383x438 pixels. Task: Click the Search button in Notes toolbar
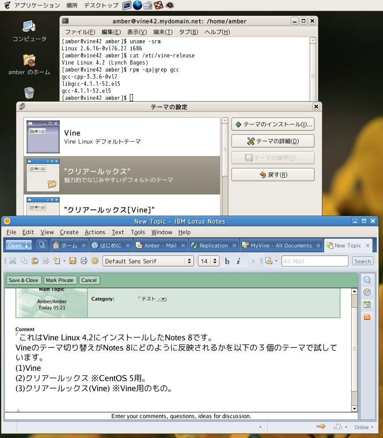363,261
